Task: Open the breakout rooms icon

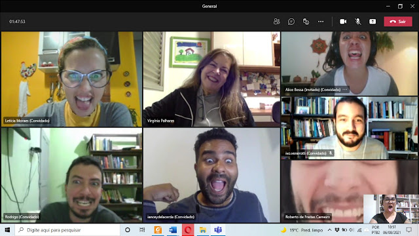Action: [x=306, y=22]
